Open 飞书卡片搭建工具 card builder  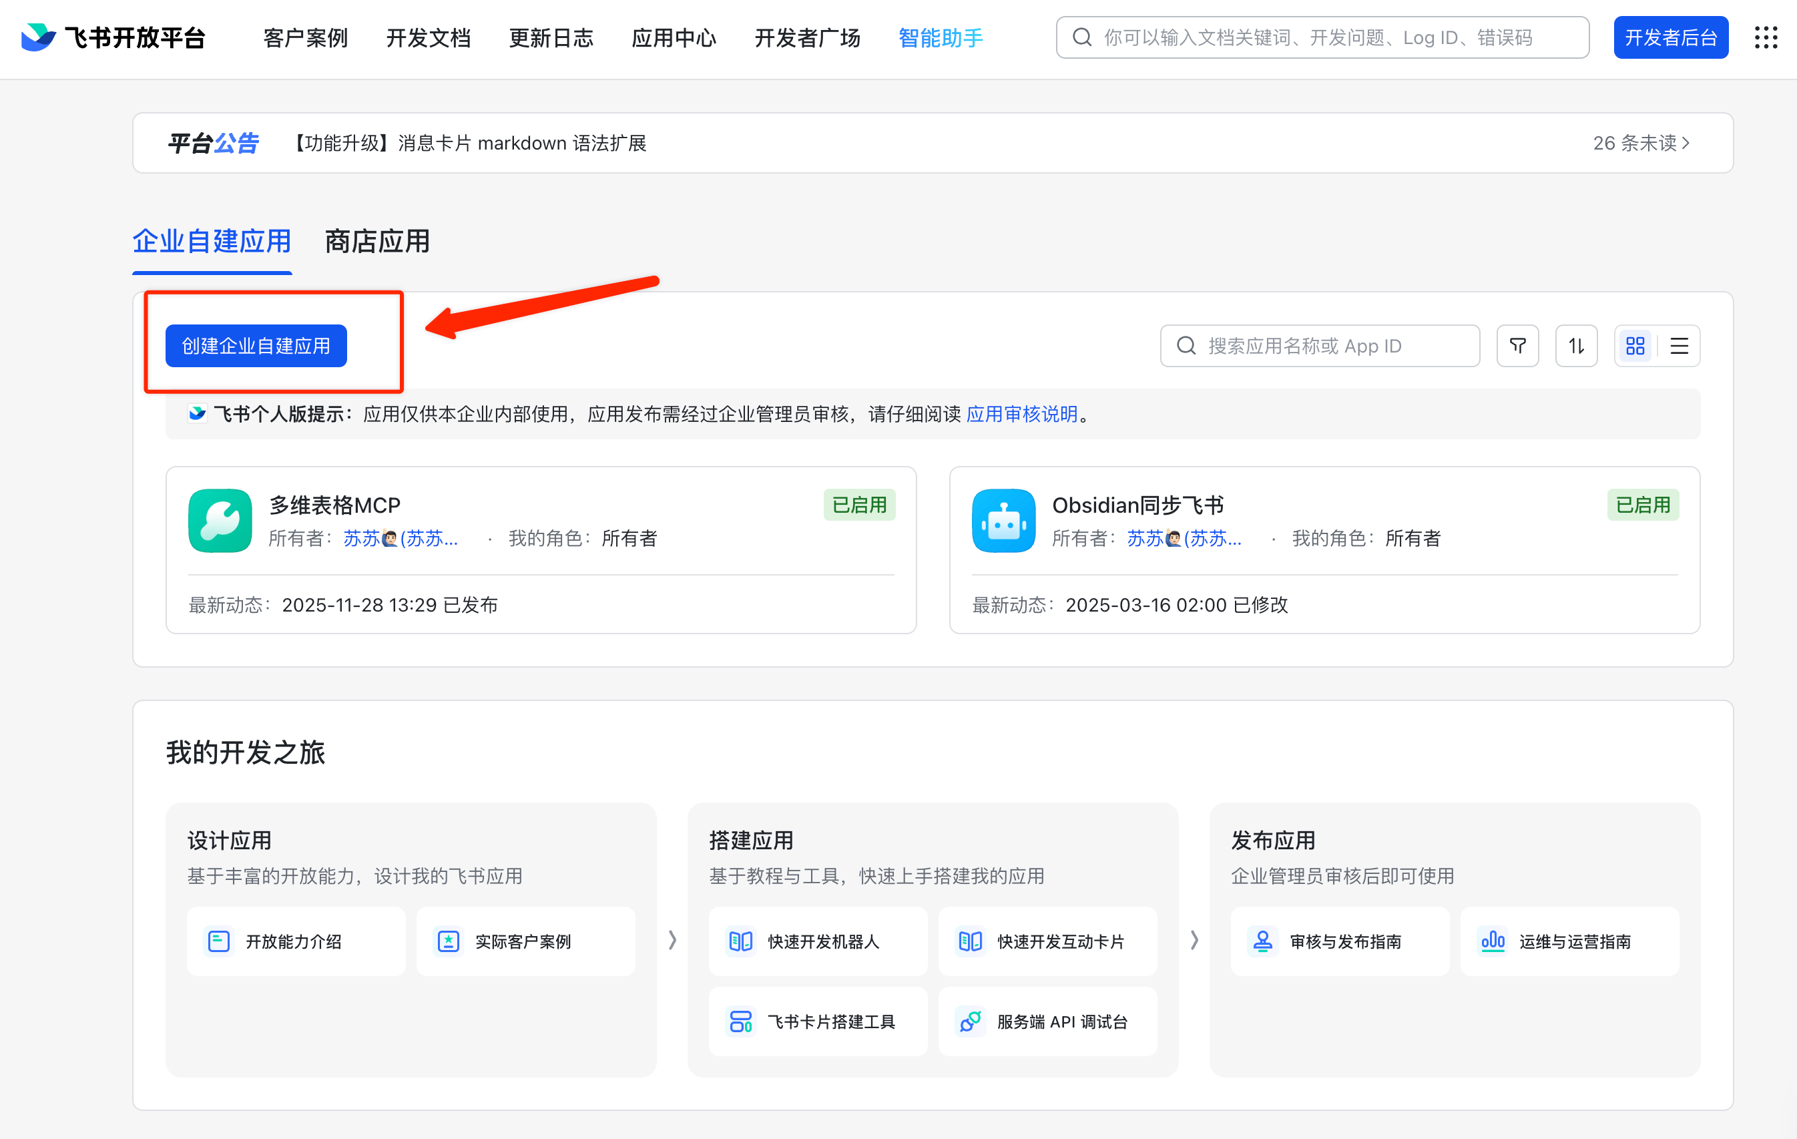click(x=817, y=1021)
